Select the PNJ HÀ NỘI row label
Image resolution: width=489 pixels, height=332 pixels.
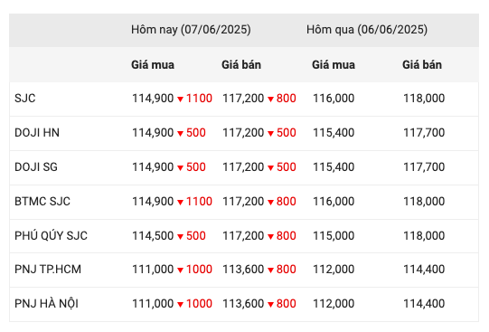46,303
